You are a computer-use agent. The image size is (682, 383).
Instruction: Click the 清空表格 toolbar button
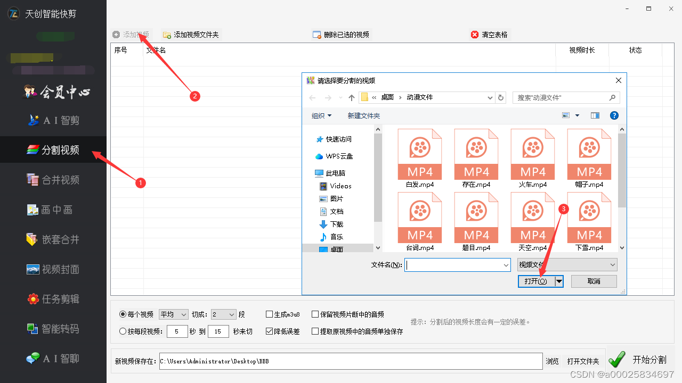point(489,35)
